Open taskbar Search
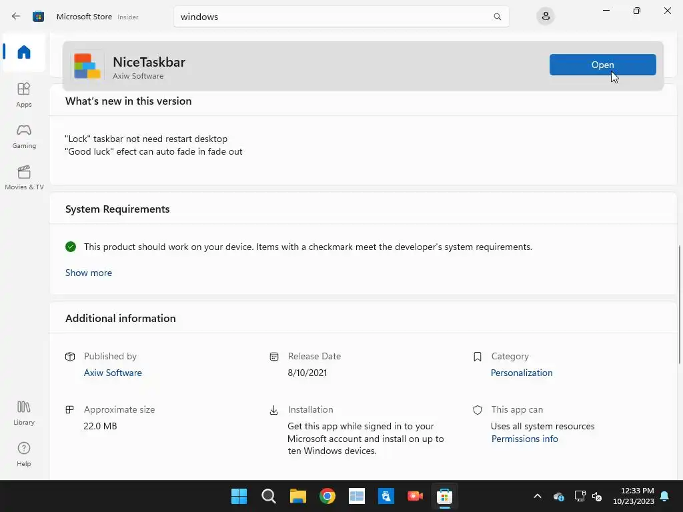The height and width of the screenshot is (512, 683). pos(269,496)
